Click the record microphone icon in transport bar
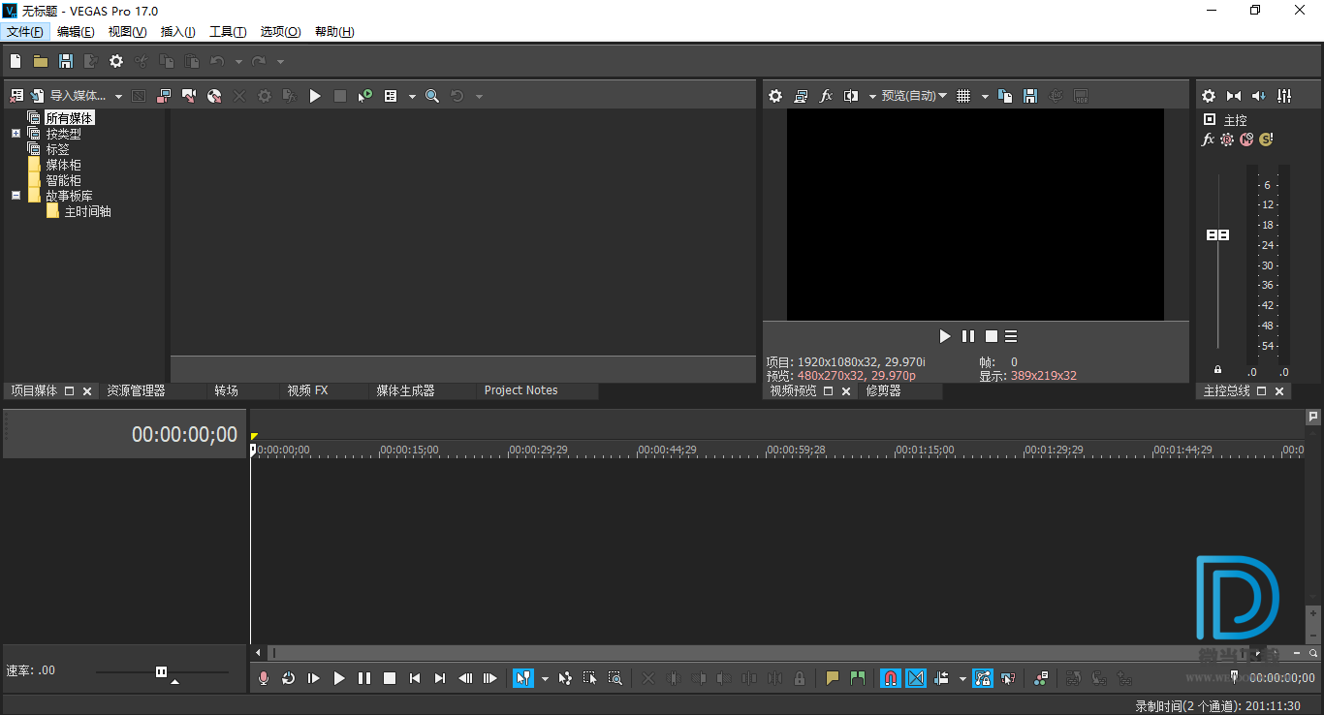Screen dimensions: 1324x715 point(263,678)
